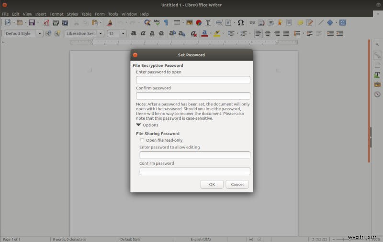Open sidebar Properties deck
Screen dimensions: 383x242
pos(377,55)
